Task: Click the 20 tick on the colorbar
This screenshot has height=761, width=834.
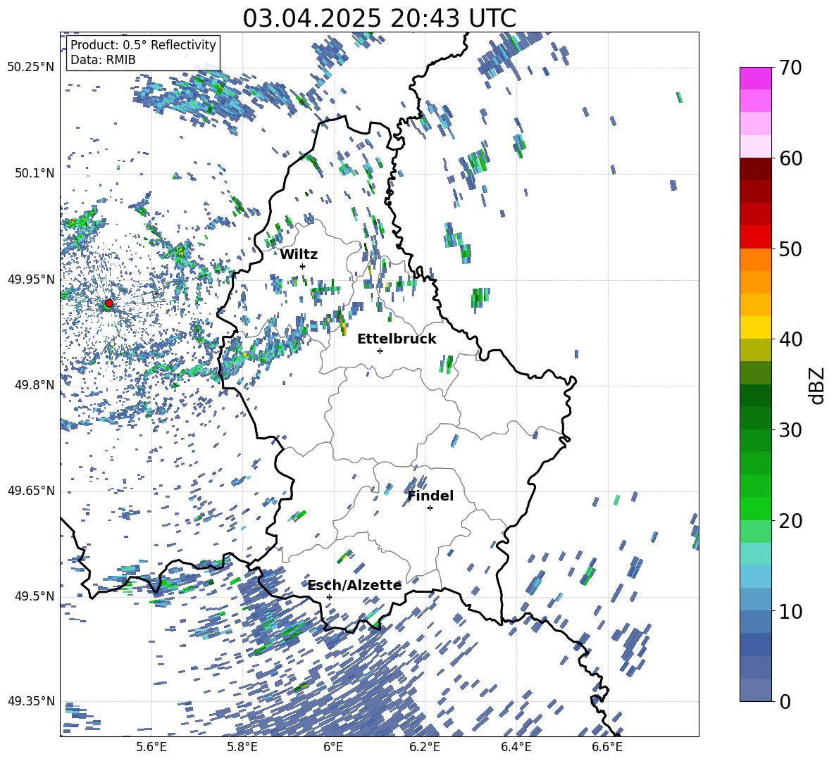Action: [x=790, y=521]
